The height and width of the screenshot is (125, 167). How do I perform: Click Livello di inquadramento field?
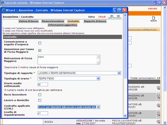click(43, 113)
